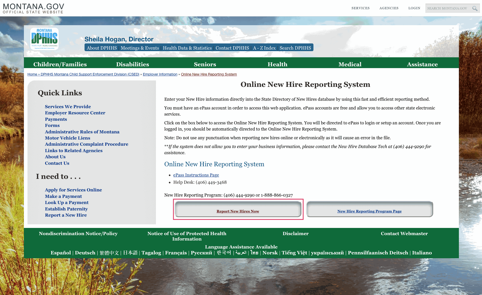The width and height of the screenshot is (482, 295).
Task: Select Pennsilfaanisch Deitsch language assistance
Action: point(378,253)
